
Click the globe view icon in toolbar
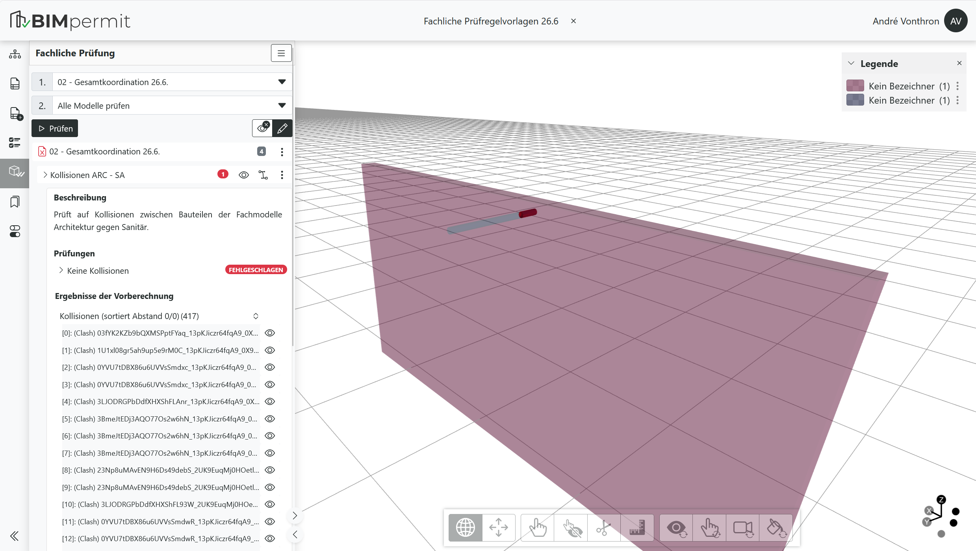point(465,528)
